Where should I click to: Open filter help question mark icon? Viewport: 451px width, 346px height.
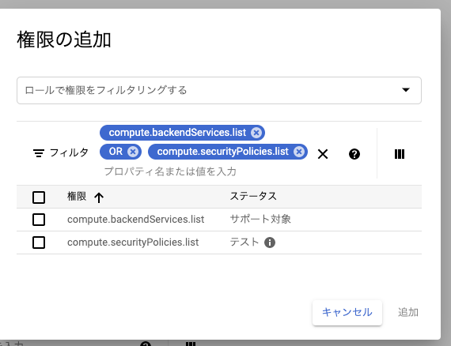click(x=354, y=154)
